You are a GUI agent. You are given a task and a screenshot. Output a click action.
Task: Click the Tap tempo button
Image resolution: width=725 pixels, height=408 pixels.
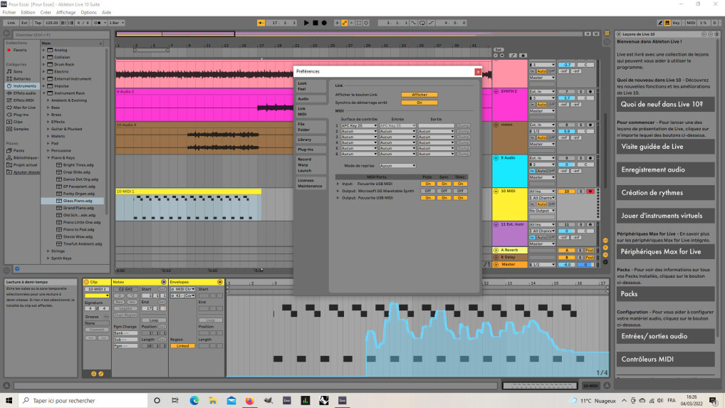click(x=38, y=23)
